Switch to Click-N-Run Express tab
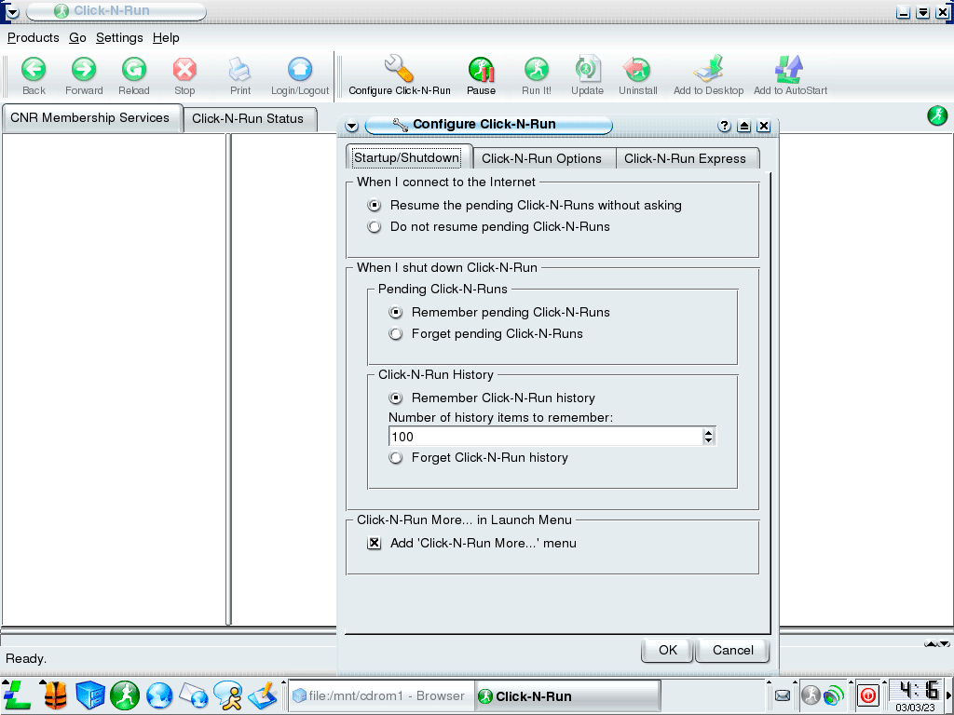The image size is (954, 715). (686, 158)
